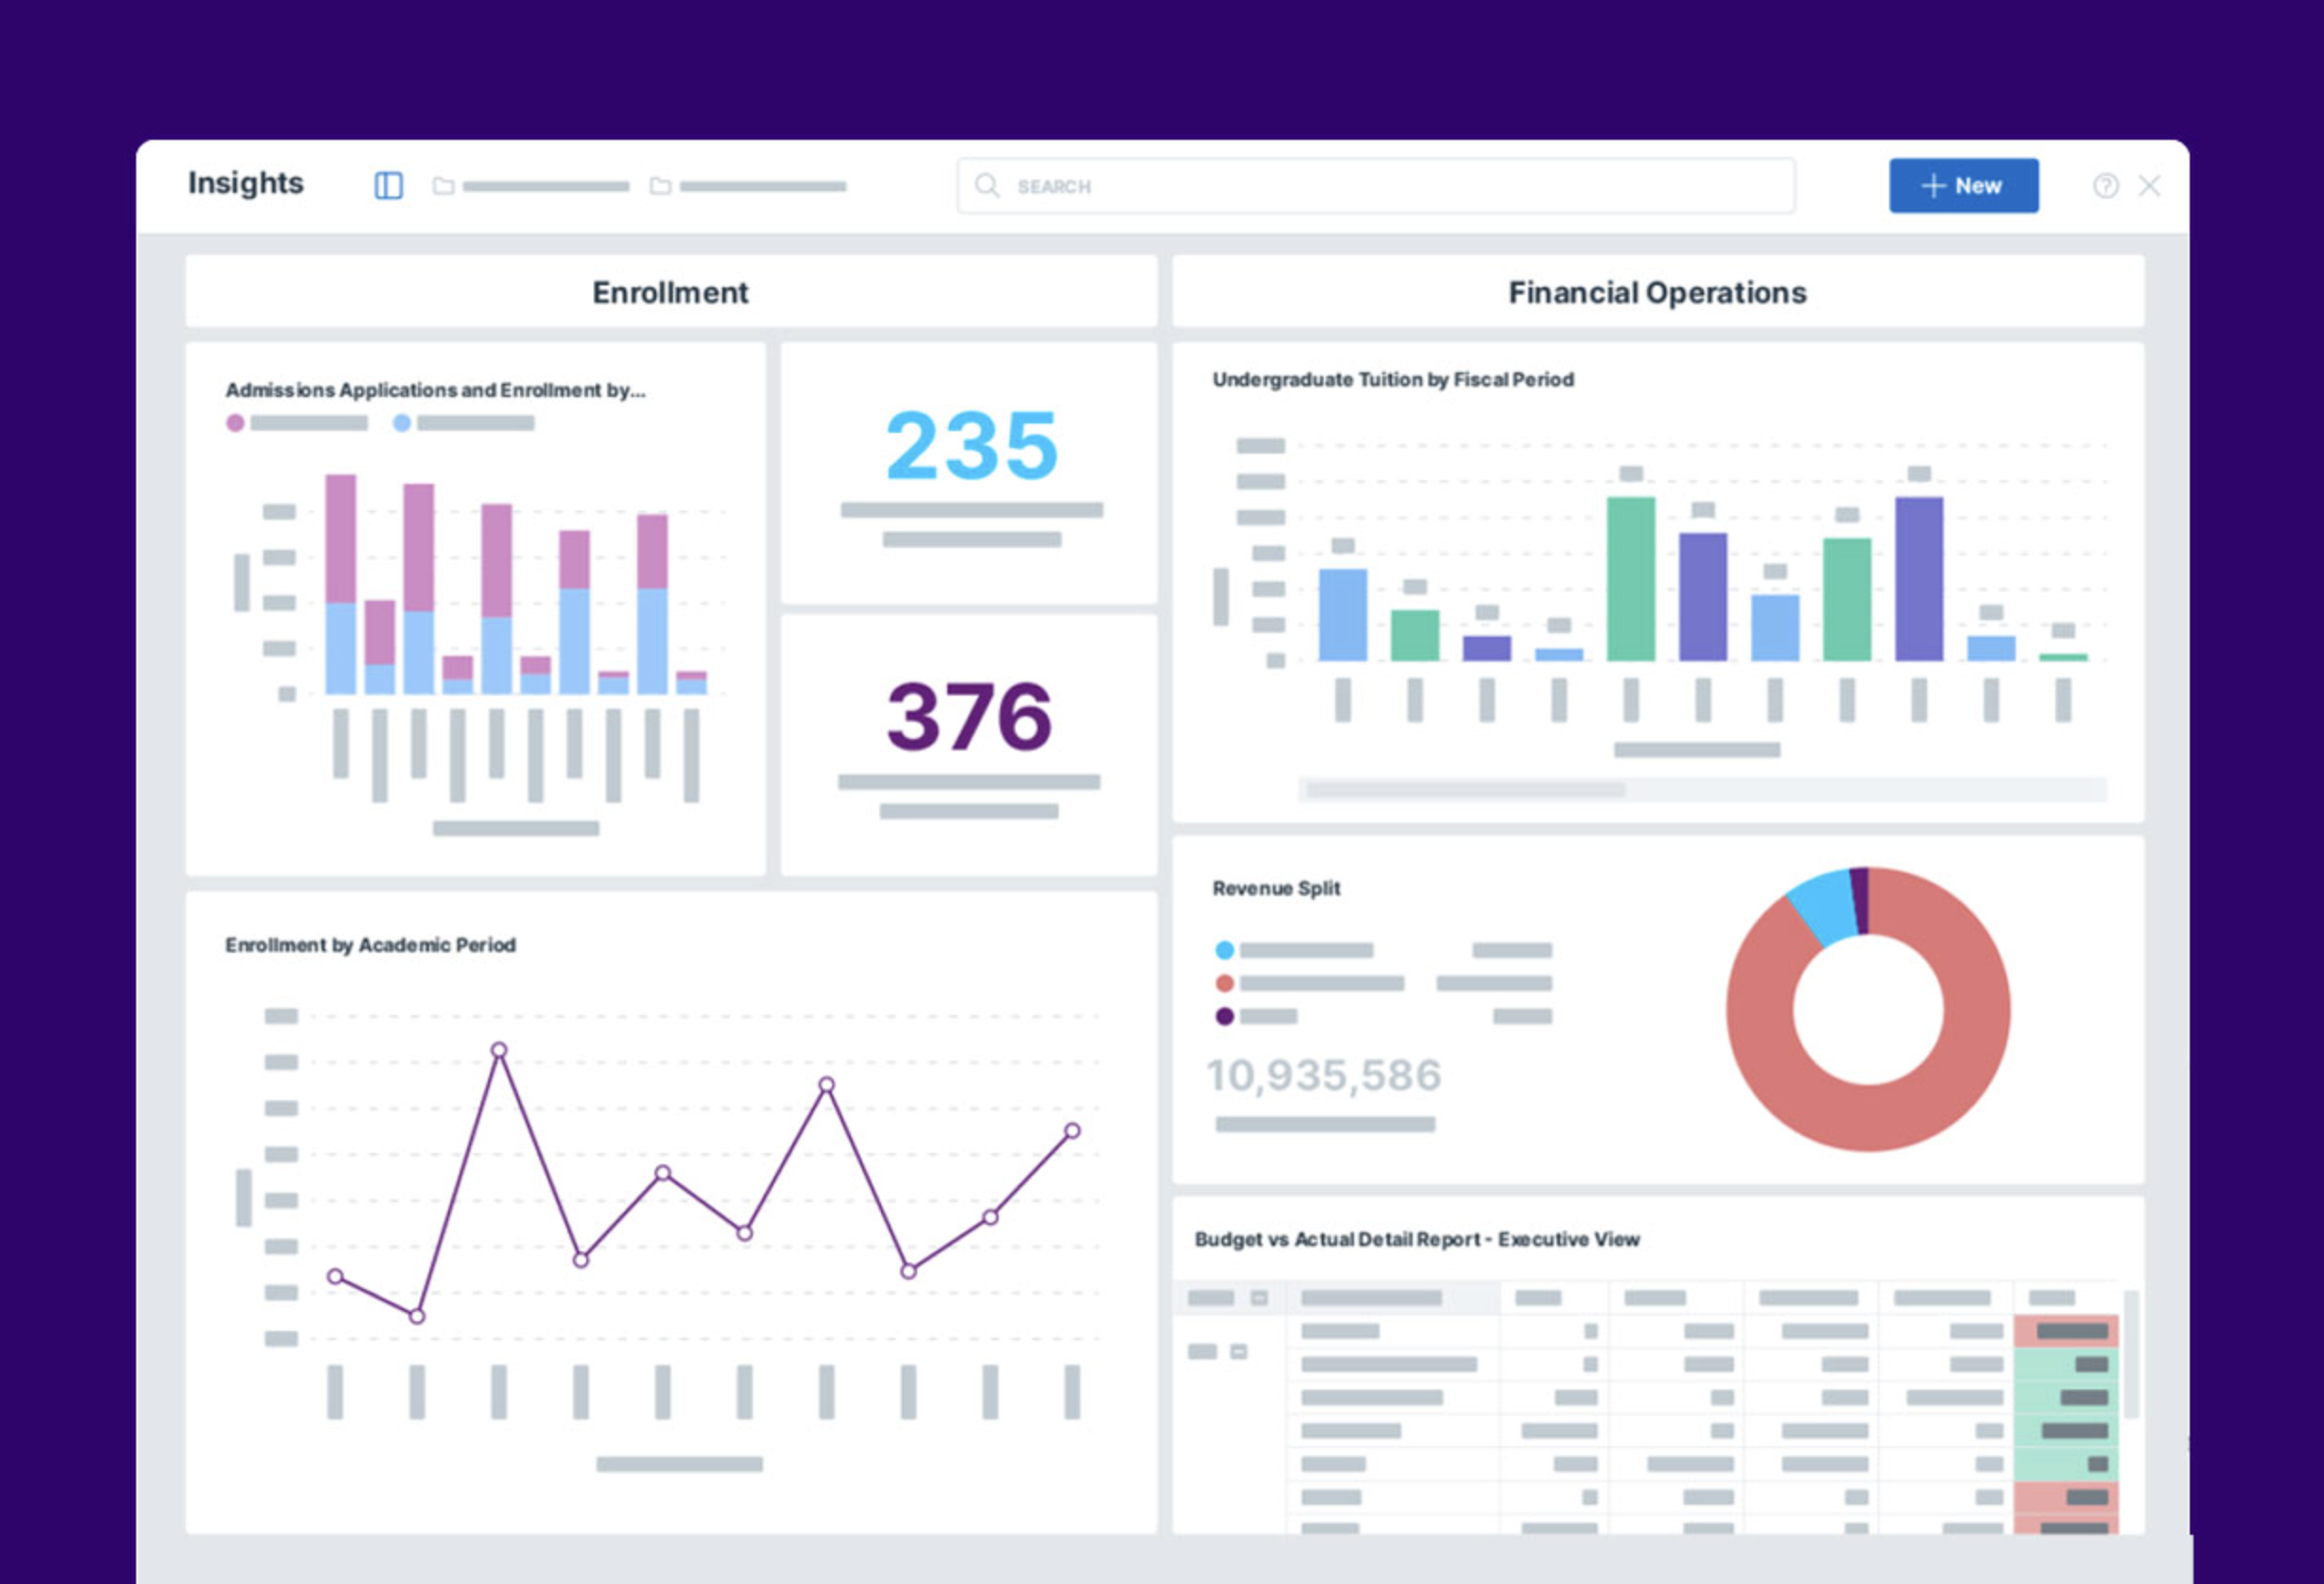Close the Insights panel with X
Screen dimensions: 2324x1584
[2149, 186]
